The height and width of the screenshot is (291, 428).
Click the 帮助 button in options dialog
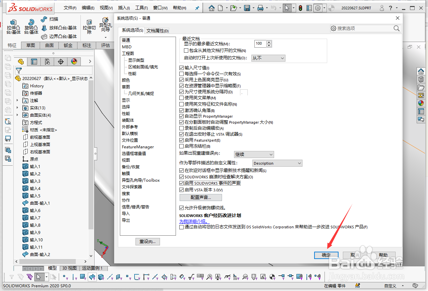click(383, 255)
